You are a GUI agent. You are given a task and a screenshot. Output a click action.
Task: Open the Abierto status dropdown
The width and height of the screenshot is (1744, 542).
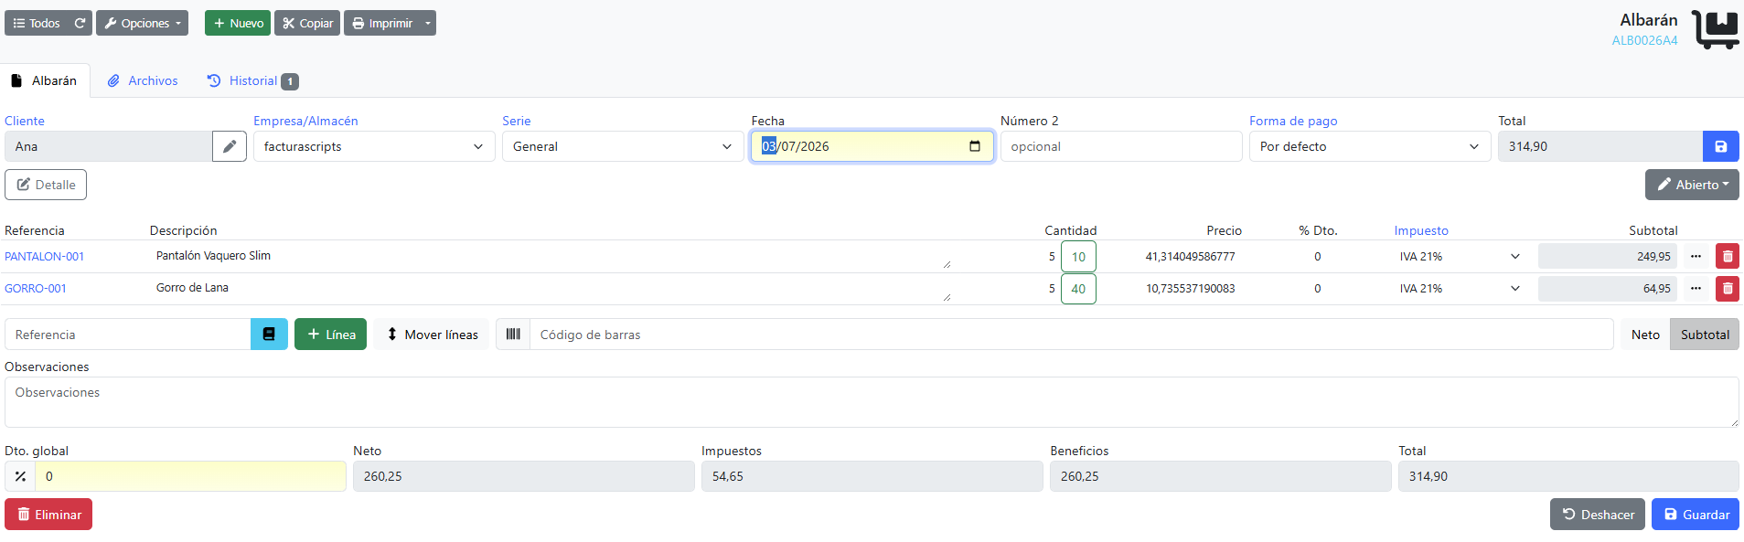1692,185
